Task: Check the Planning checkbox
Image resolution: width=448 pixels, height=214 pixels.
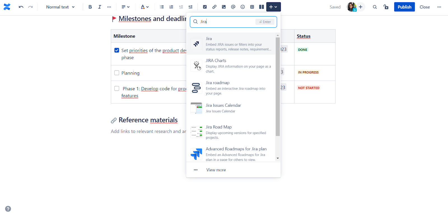Action: point(117,73)
